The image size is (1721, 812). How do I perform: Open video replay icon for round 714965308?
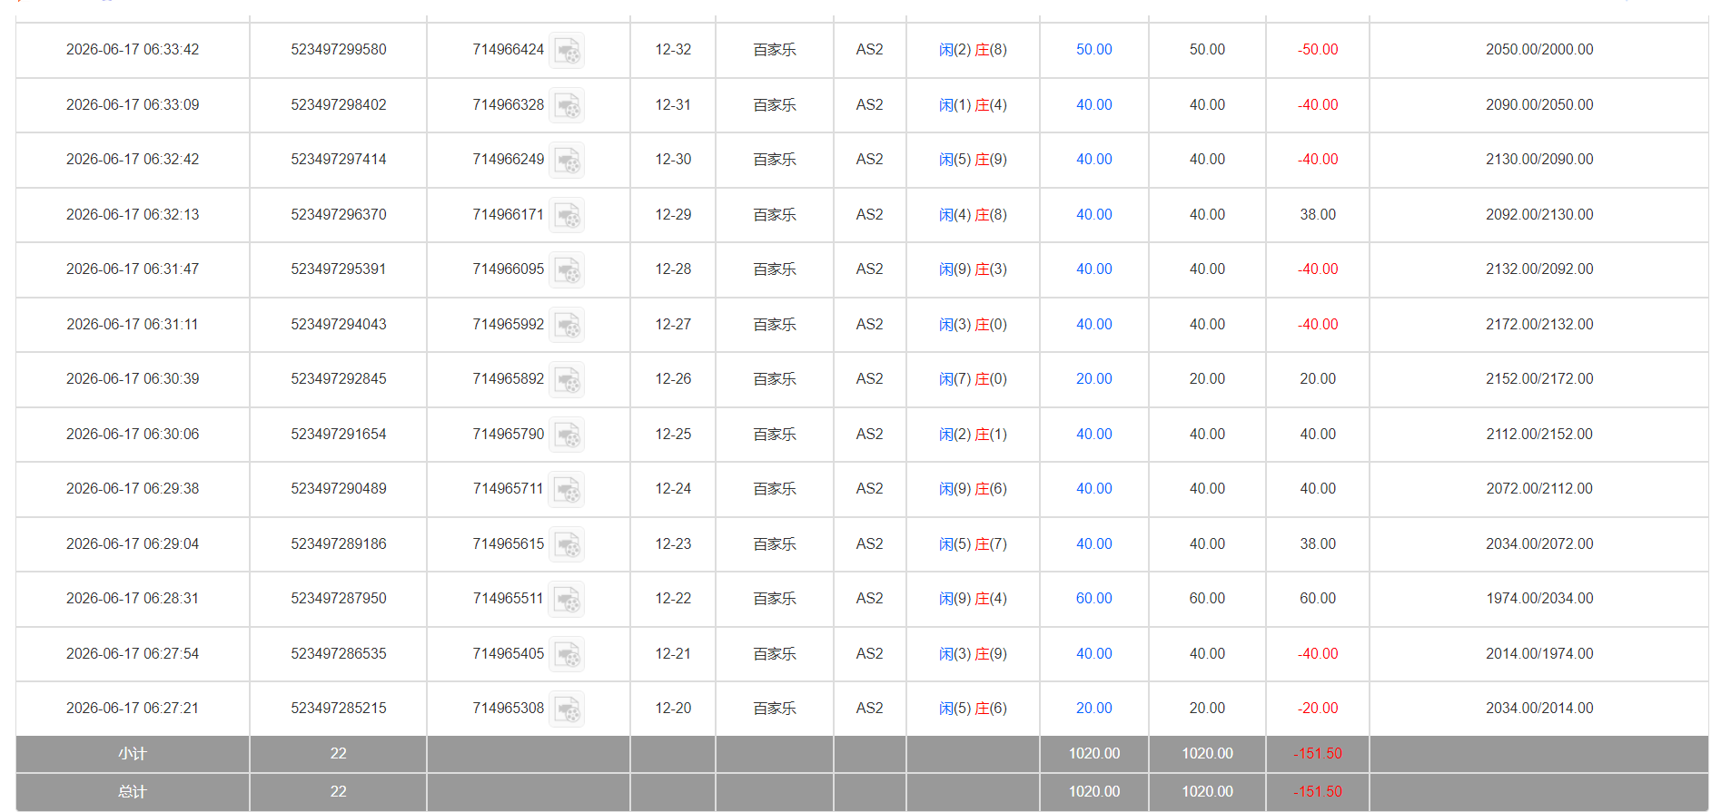pos(567,709)
